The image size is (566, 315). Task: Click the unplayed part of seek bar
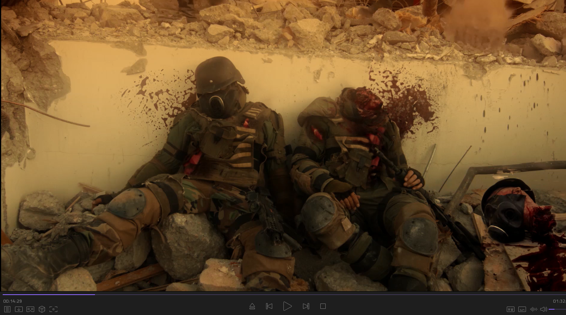[308, 295]
